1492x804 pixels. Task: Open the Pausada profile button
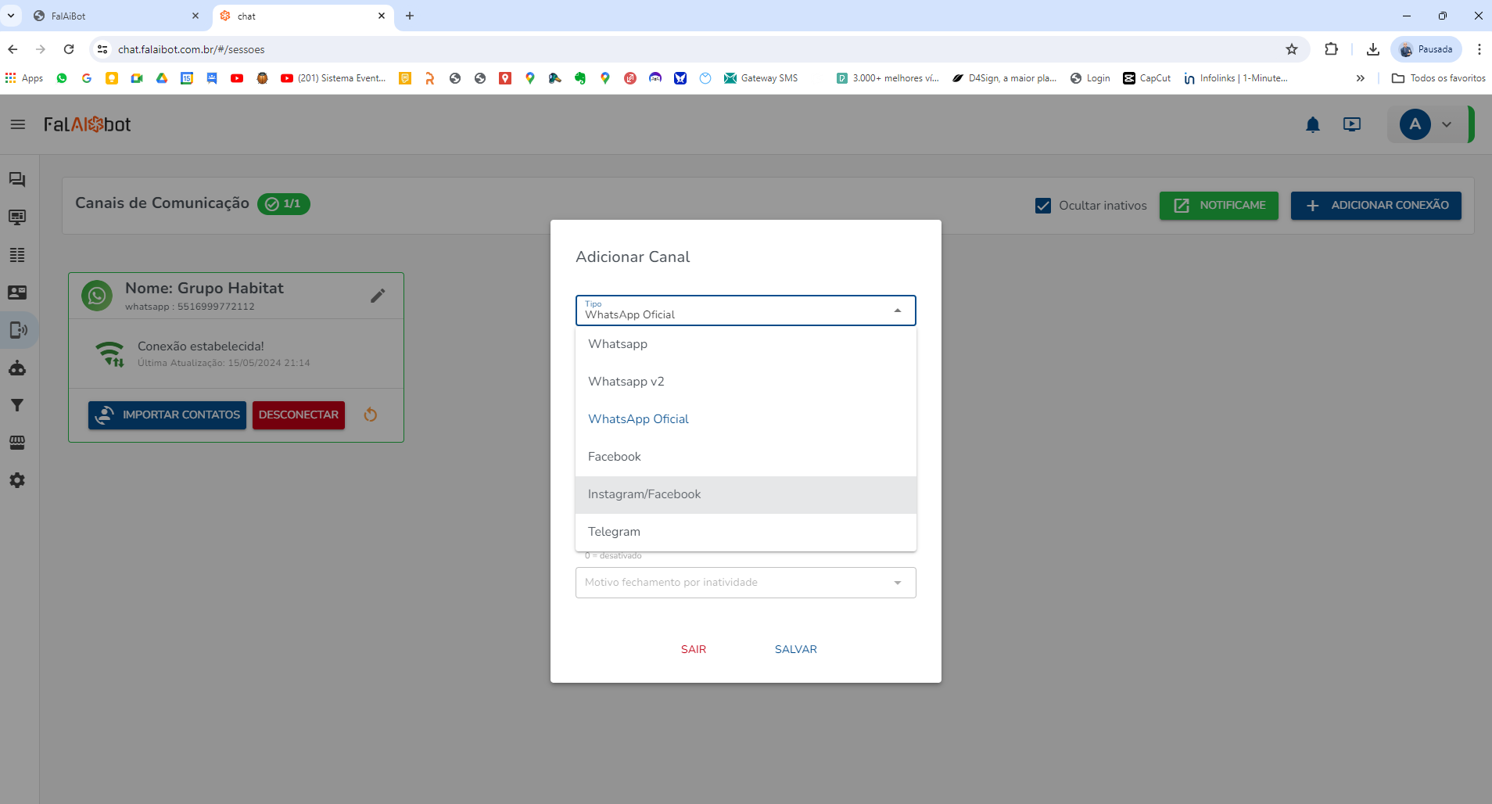pos(1426,49)
